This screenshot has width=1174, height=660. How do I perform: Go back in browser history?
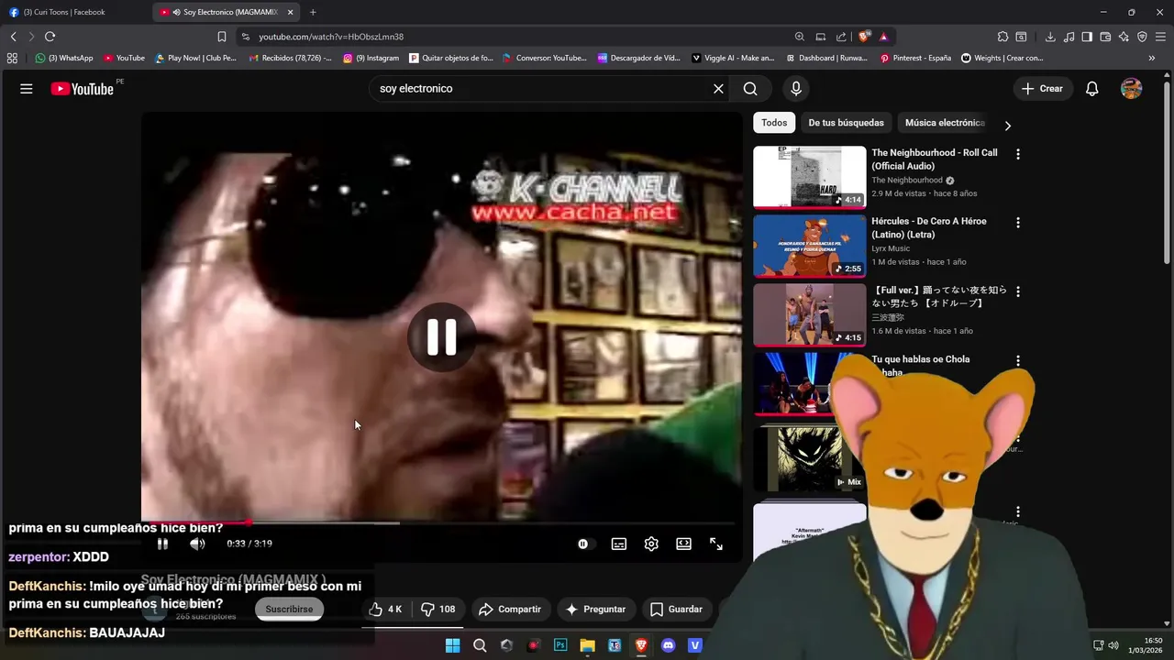[13, 37]
